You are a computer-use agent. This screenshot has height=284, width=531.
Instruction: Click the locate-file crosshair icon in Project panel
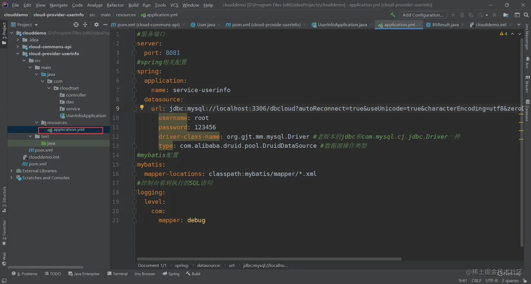pyautogui.click(x=76, y=25)
